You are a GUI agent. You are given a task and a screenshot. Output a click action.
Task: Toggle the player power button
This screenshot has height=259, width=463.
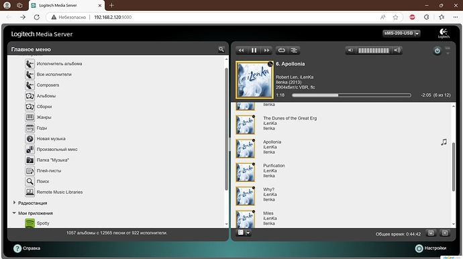tap(437, 51)
